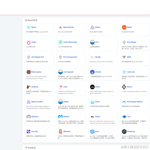Click the Father circle icon
This screenshot has width=150, height=150.
pyautogui.click(x=60, y=102)
